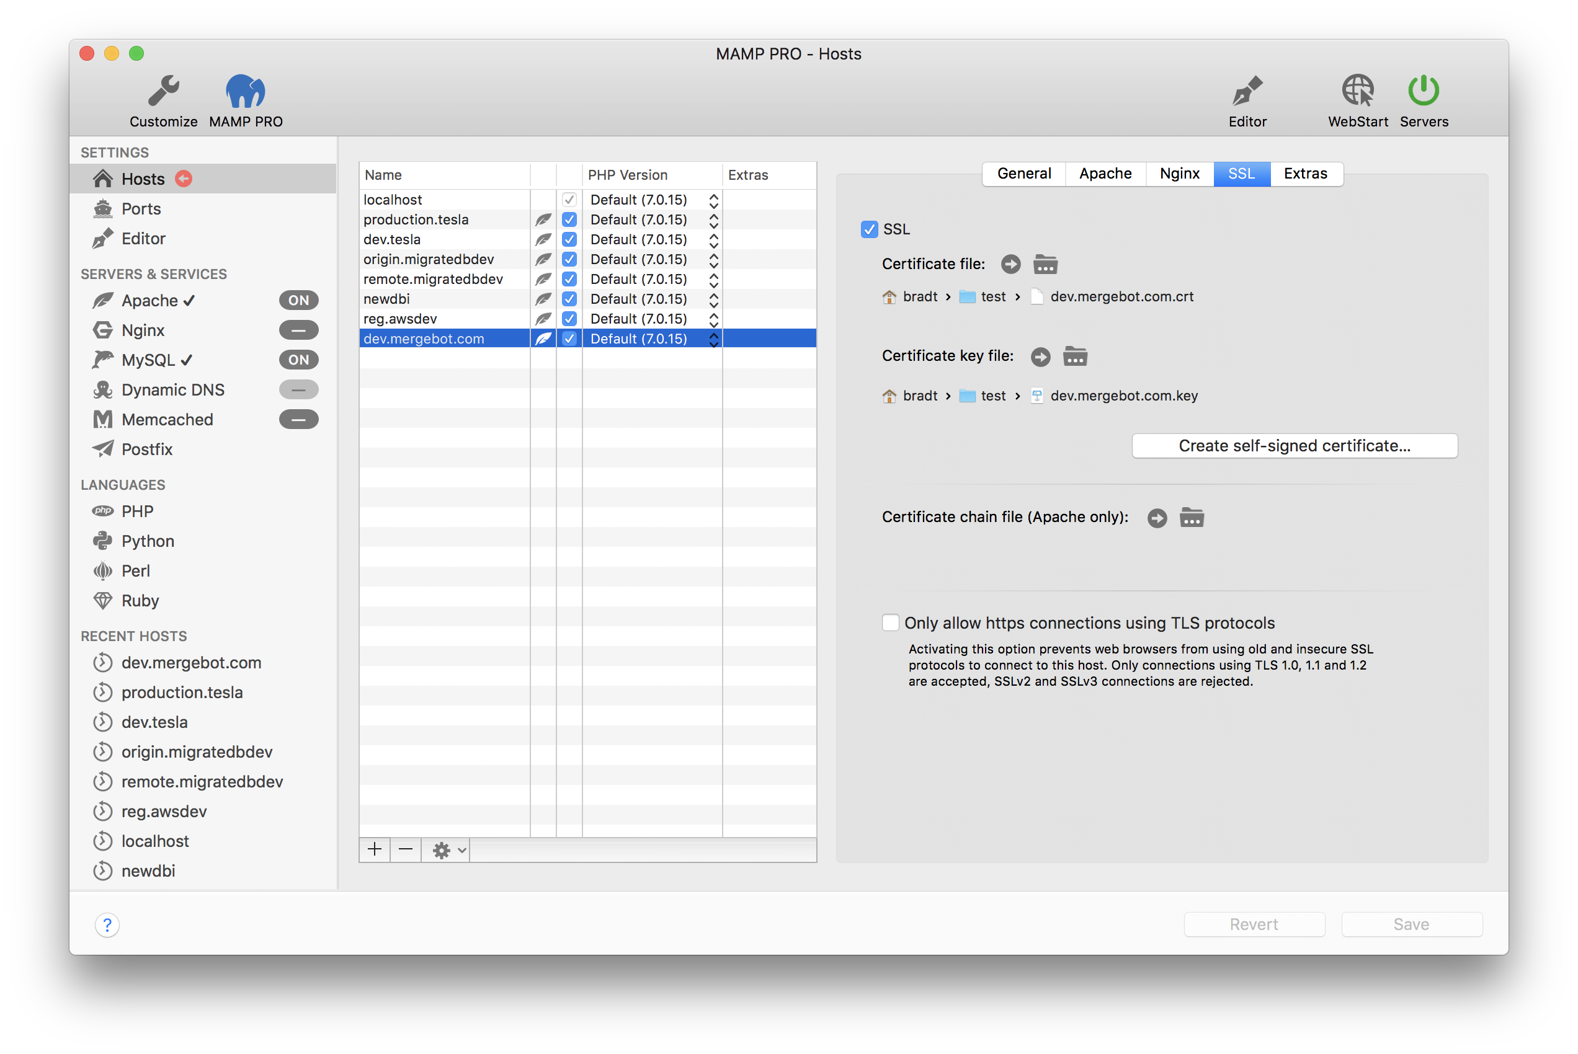Toggle Apache ON switch
This screenshot has height=1054, width=1578.
pyautogui.click(x=298, y=301)
